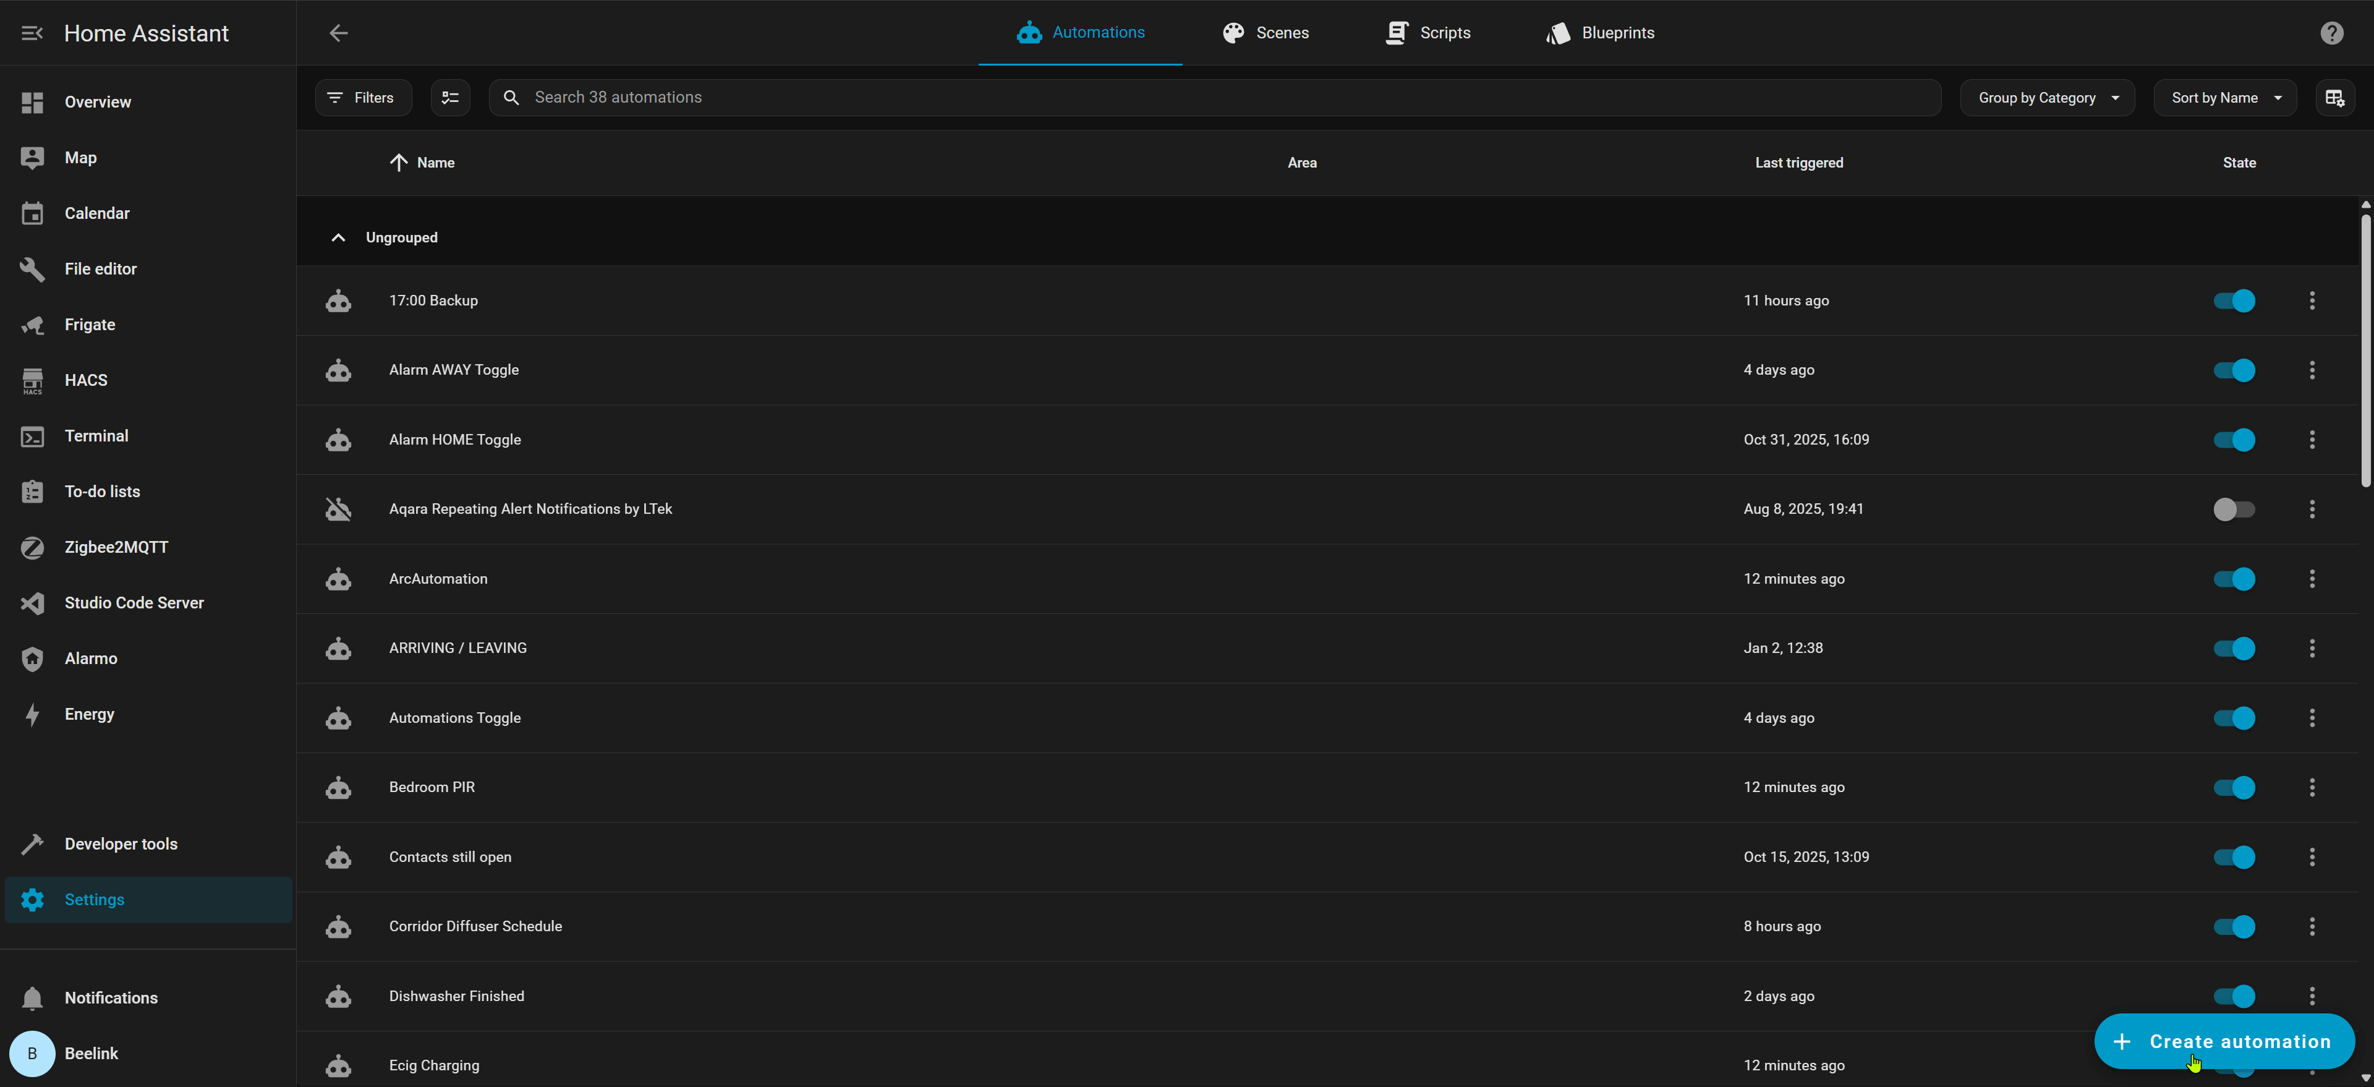The width and height of the screenshot is (2374, 1087).
Task: Open overflow menu for ArcAutomation
Action: (2312, 579)
